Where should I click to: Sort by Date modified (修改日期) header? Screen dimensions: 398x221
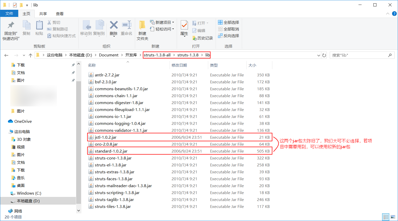point(179,65)
